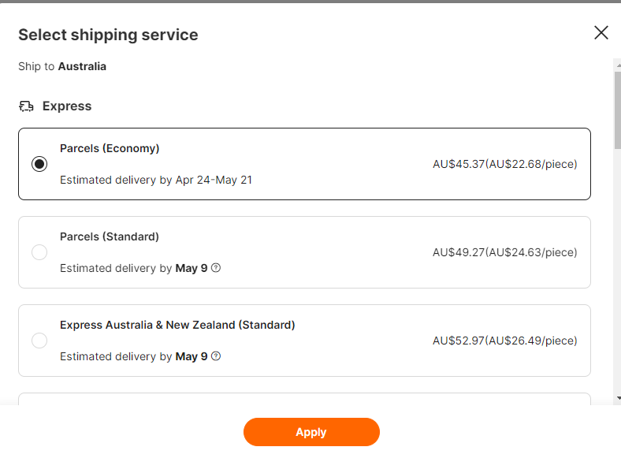
Task: Open help icon beside Parcels (Standard) May 9
Action: click(216, 268)
